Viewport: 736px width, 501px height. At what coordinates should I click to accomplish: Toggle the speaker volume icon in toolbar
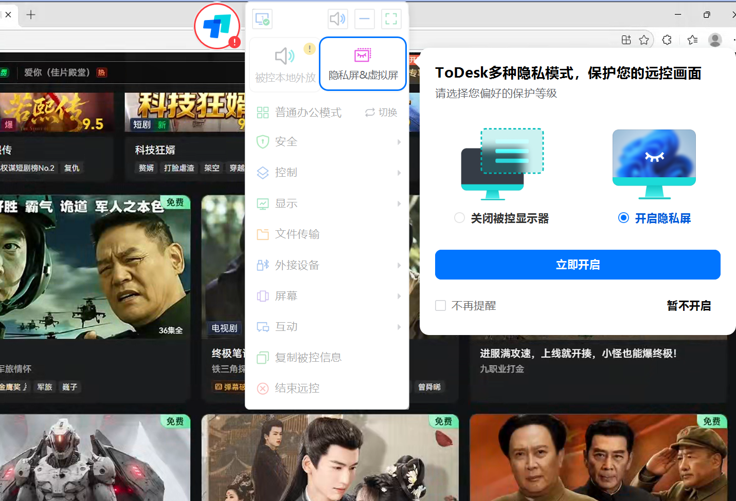pyautogui.click(x=338, y=20)
